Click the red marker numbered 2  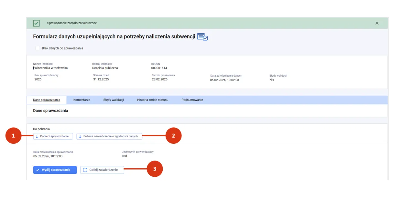coord(173,136)
